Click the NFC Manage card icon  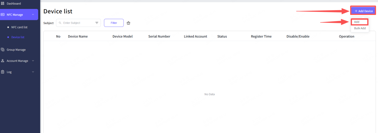(x=3, y=15)
